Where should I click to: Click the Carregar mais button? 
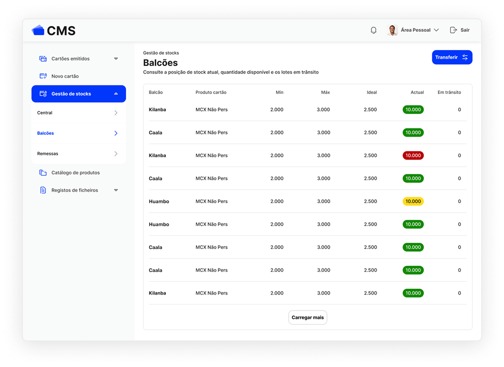pos(307,317)
